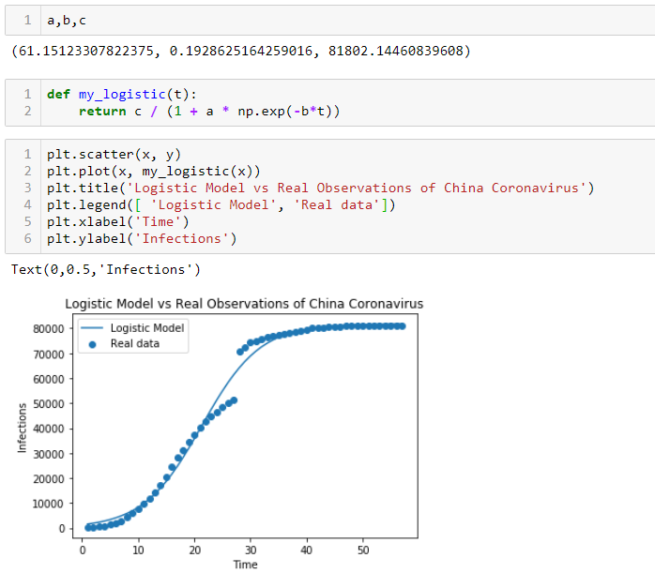Click the plt.legend code line
655x588 pixels.
221,204
